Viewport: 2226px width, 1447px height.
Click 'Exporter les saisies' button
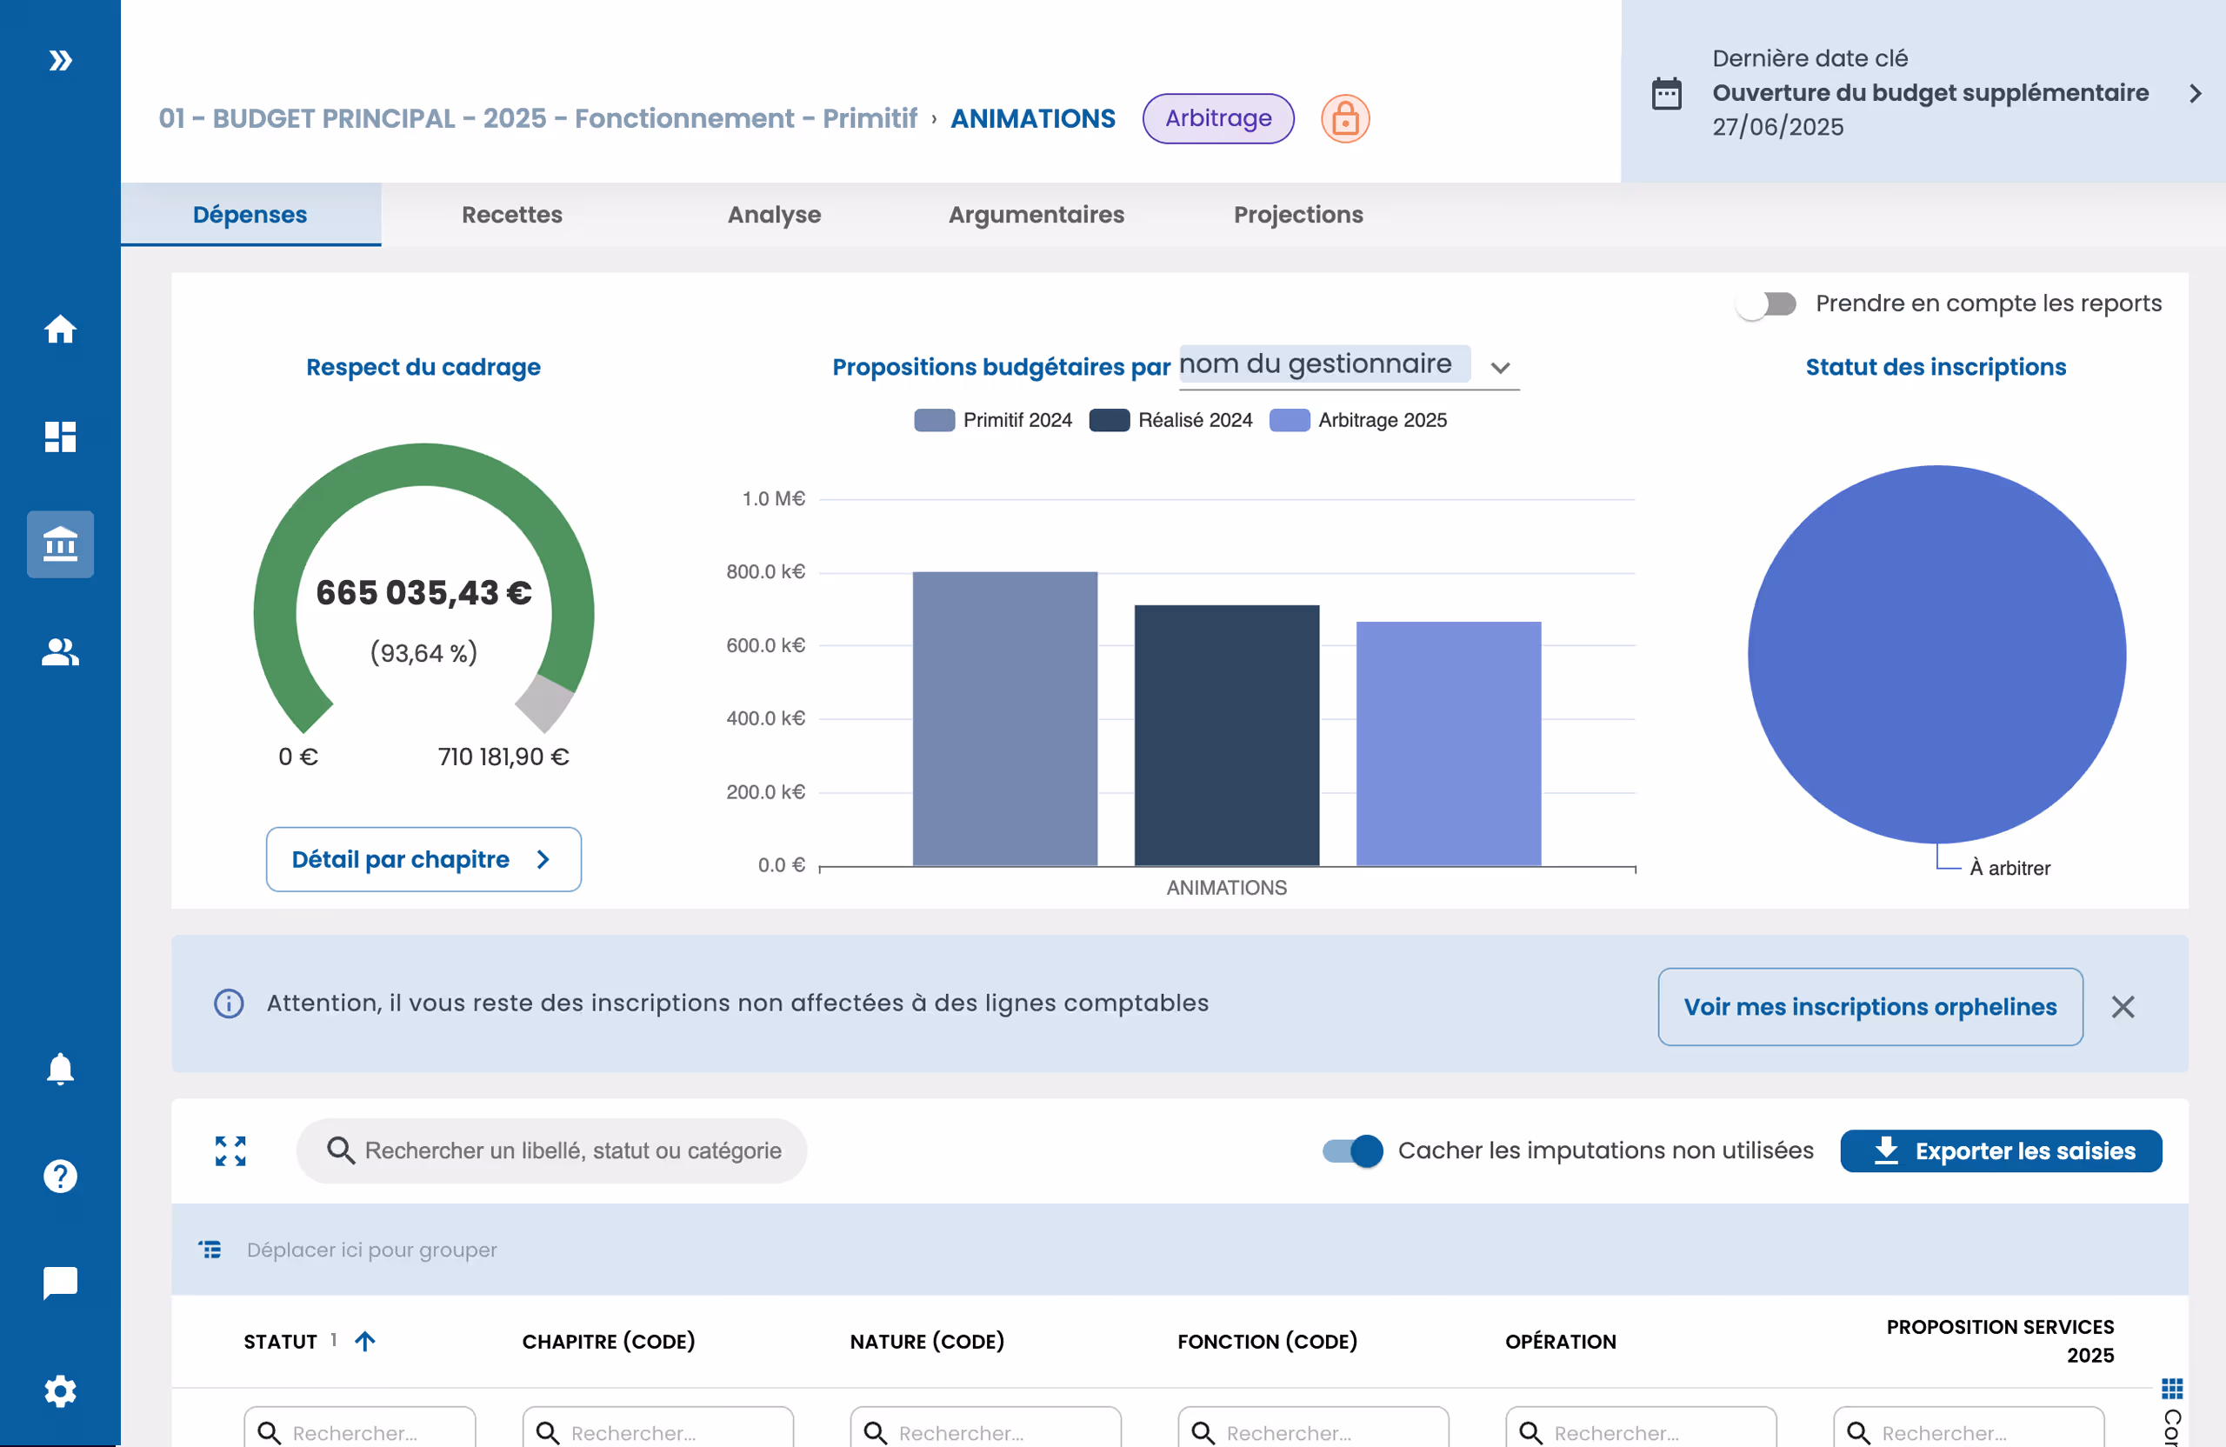2000,1150
